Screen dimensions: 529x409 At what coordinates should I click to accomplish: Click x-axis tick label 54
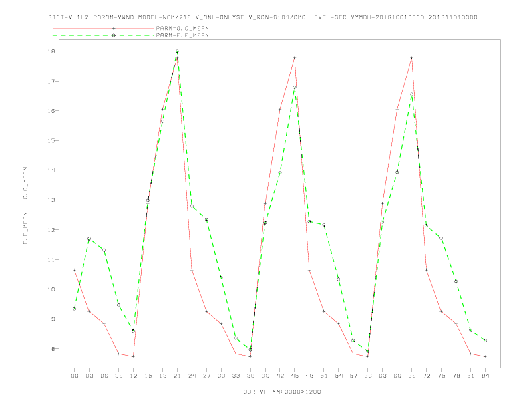click(x=339, y=376)
